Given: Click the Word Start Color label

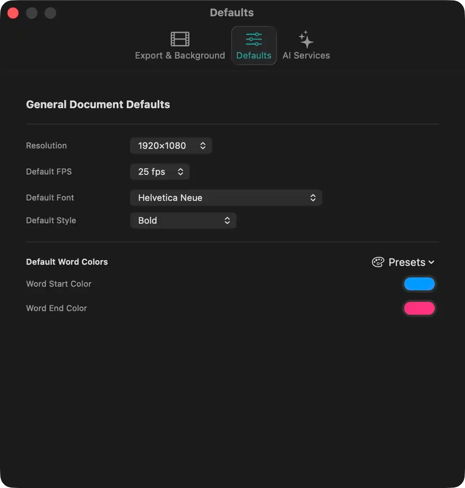Looking at the screenshot, I should [x=59, y=284].
